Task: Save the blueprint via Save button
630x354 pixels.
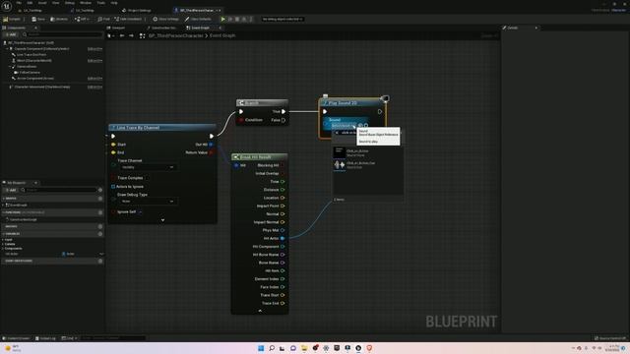Action: tap(38, 19)
